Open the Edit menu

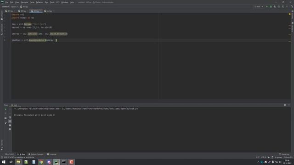click(11, 2)
